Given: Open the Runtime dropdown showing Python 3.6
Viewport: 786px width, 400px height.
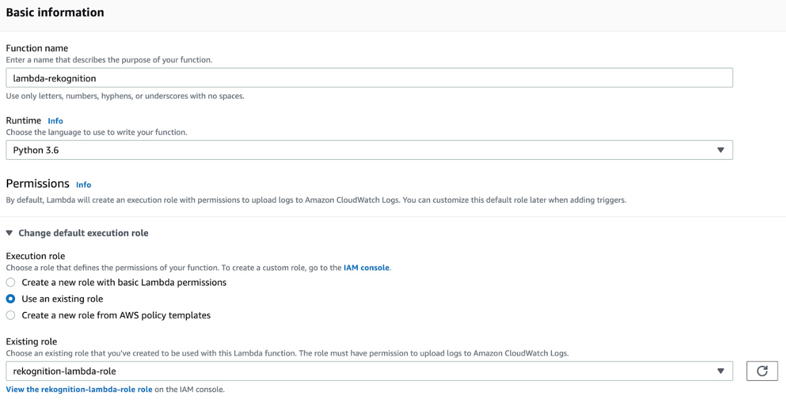Looking at the screenshot, I should [369, 150].
